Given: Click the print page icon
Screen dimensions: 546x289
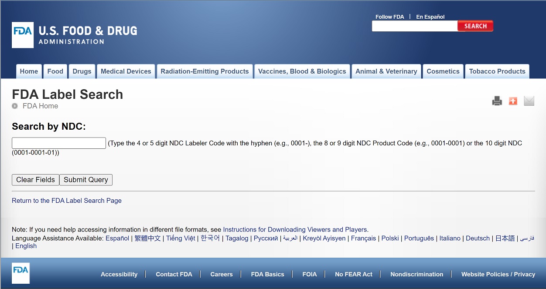Looking at the screenshot, I should [497, 101].
